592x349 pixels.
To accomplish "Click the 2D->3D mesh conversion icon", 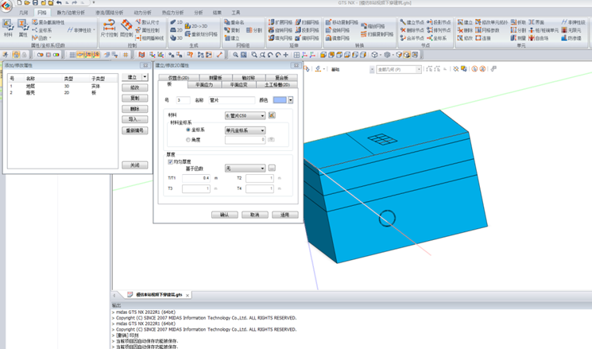I will pos(196,26).
